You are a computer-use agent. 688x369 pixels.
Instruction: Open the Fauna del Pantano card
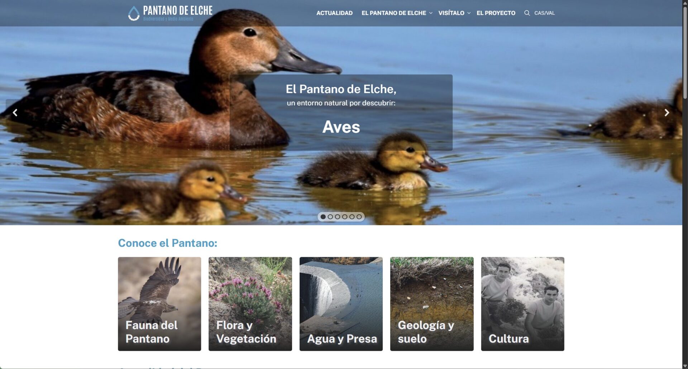click(159, 304)
